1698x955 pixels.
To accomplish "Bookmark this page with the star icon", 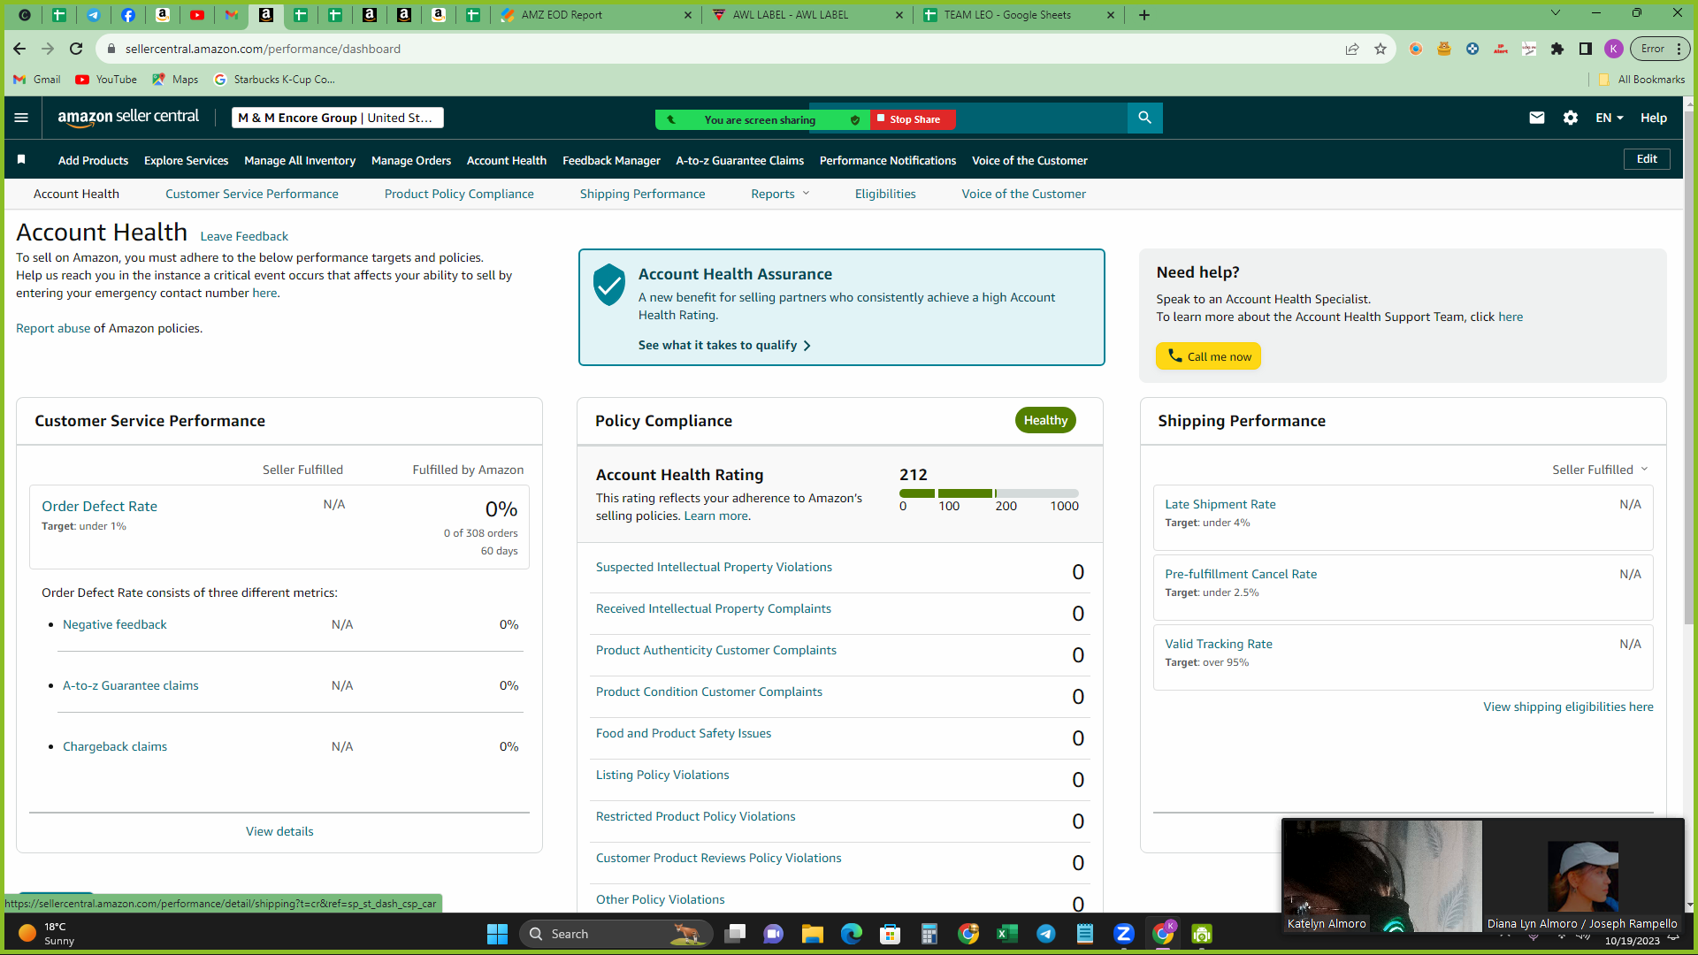I will pyautogui.click(x=1381, y=49).
